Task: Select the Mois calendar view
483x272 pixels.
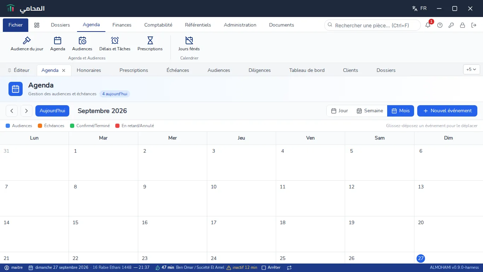Action: tap(401, 111)
